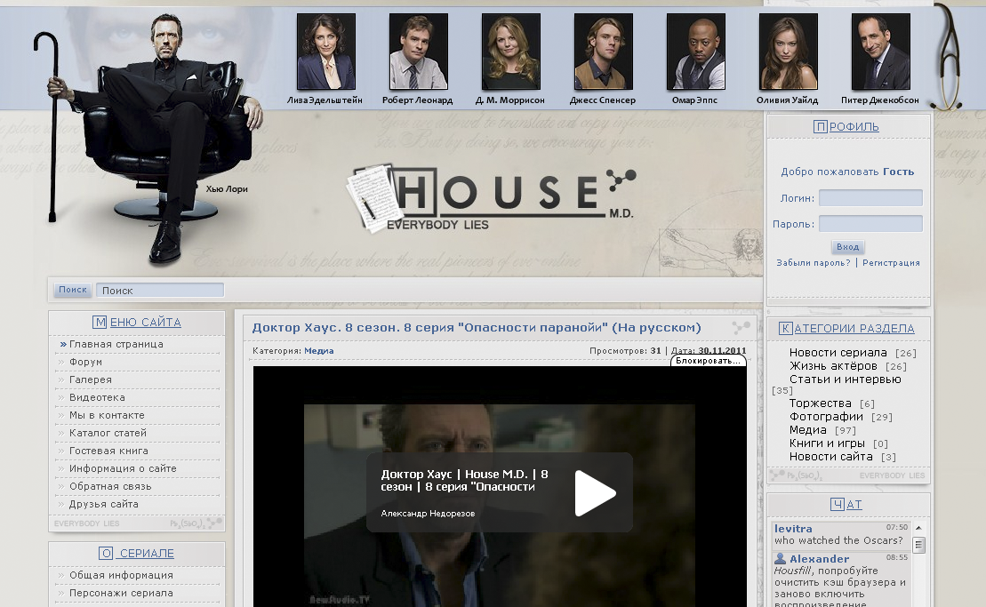Focus the Пароль input field
The width and height of the screenshot is (986, 607).
(870, 224)
